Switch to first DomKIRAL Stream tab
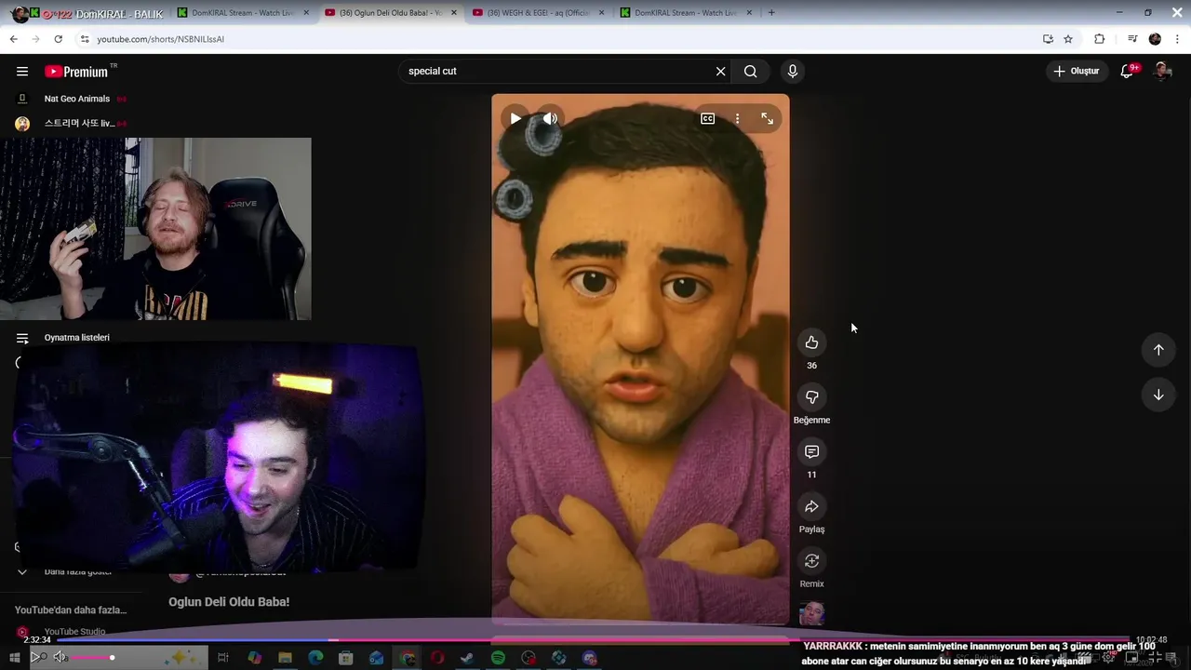Viewport: 1191px width, 670px height. pyautogui.click(x=242, y=13)
